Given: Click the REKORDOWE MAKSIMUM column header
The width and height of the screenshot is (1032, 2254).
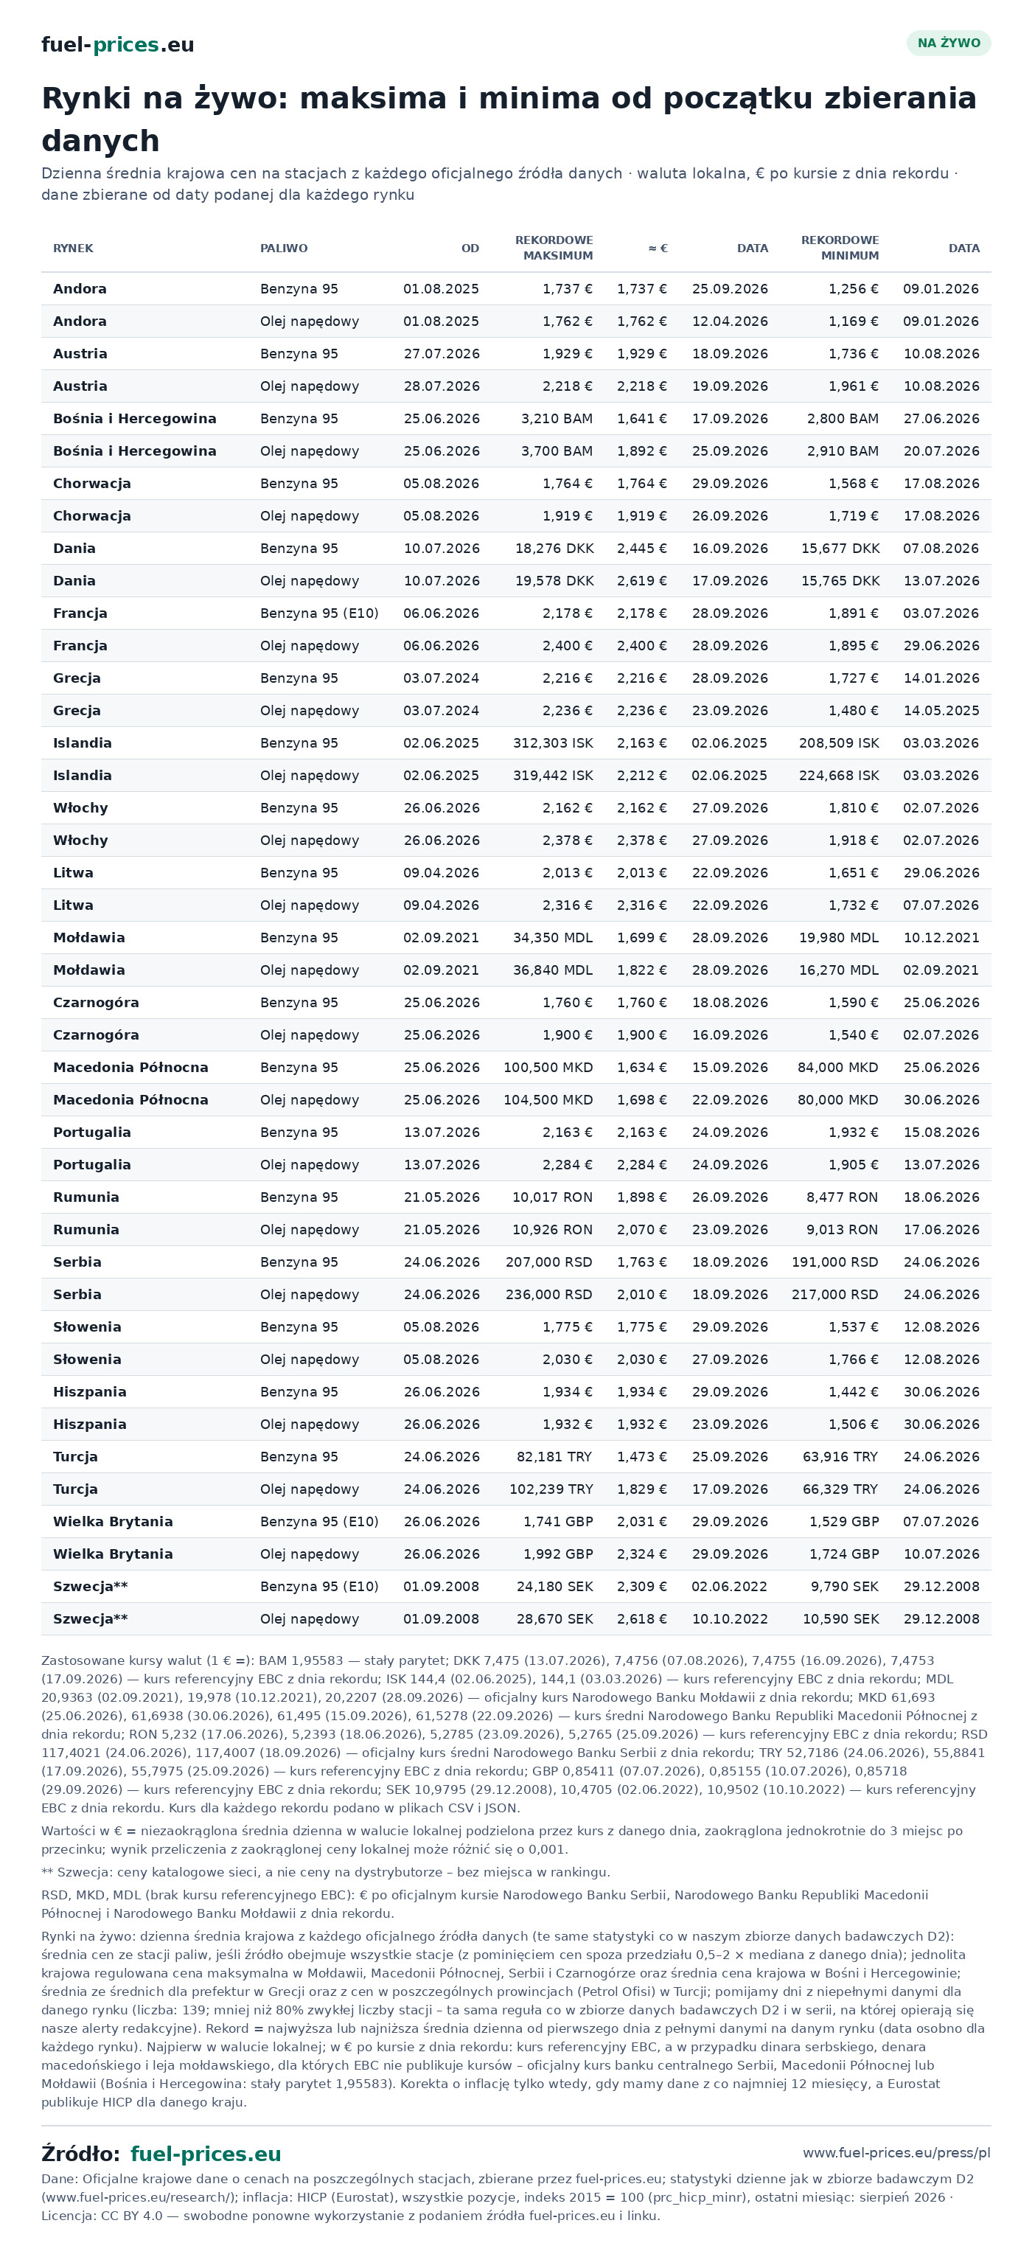Looking at the screenshot, I should (554, 248).
